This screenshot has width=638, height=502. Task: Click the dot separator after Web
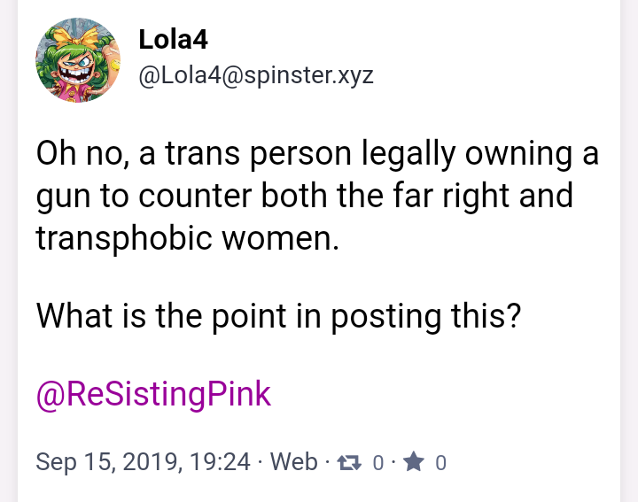tap(327, 463)
